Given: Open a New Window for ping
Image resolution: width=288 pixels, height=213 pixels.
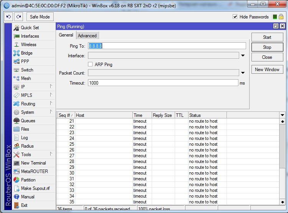Looking at the screenshot, I should (267, 70).
